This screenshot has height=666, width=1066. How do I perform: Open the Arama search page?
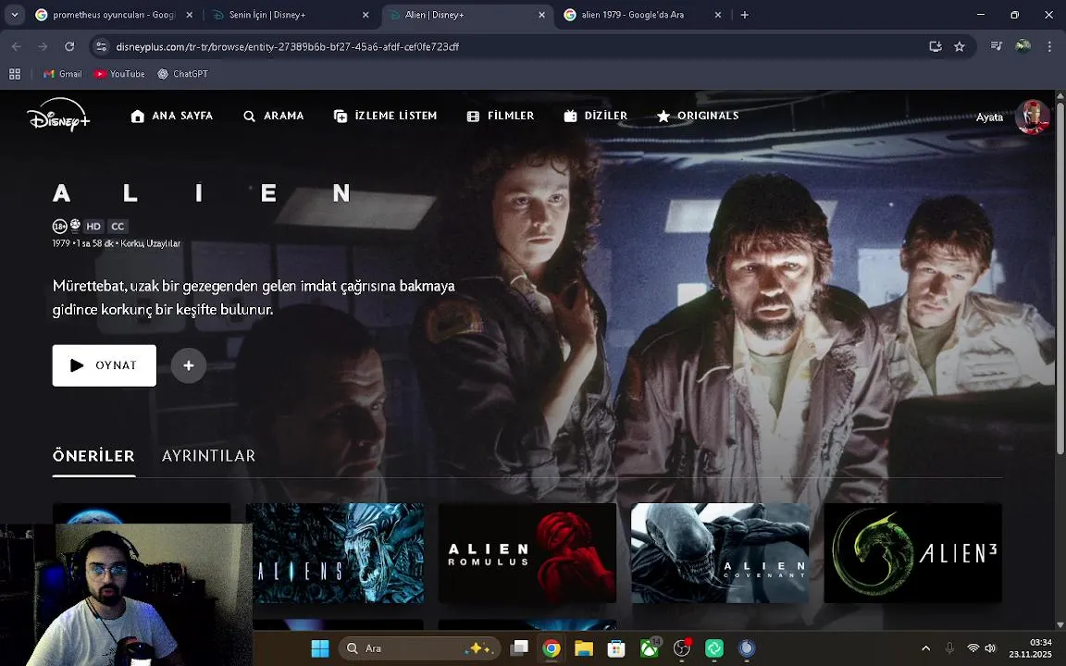[x=273, y=117]
